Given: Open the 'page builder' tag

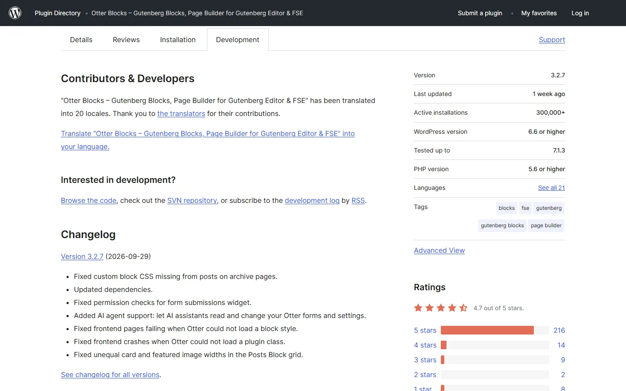Looking at the screenshot, I should coord(546,225).
